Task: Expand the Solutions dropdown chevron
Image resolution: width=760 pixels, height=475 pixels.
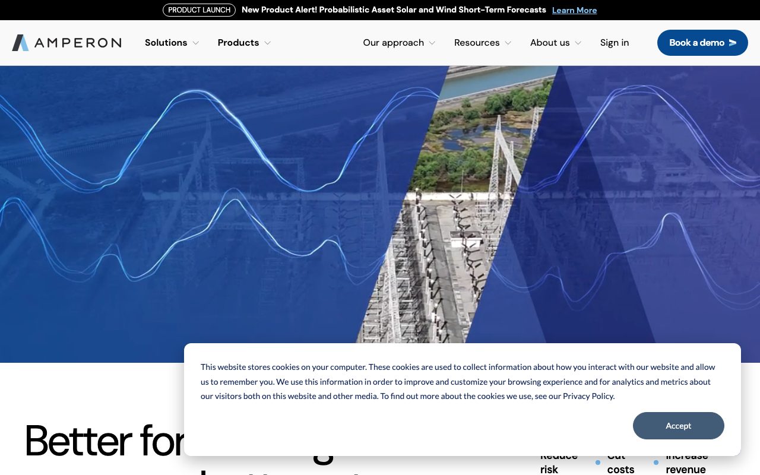Action: (196, 43)
